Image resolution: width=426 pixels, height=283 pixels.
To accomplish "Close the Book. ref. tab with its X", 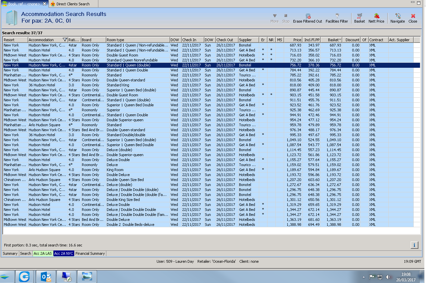I will (x=45, y=4).
